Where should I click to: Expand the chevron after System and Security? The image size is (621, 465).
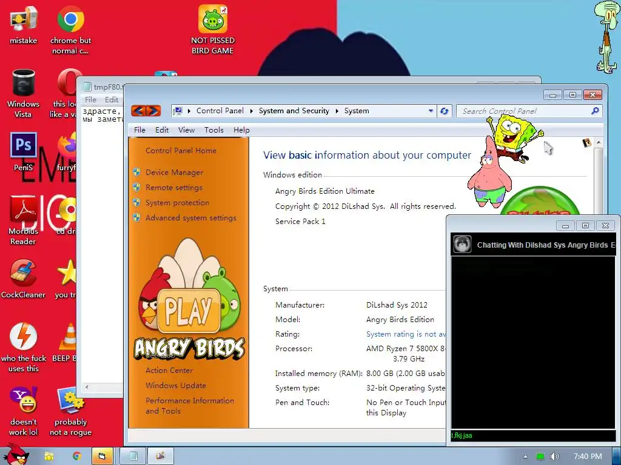click(337, 111)
